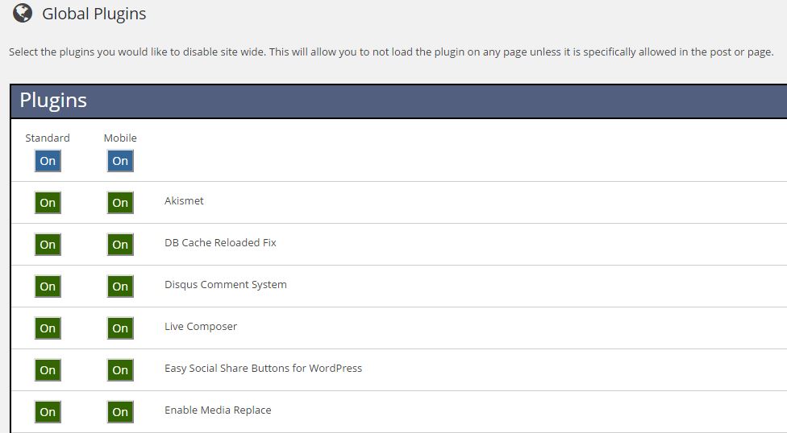This screenshot has height=433, width=787.
Task: Toggle Mobile On switch for DB Cache Reloaded Fix
Action: click(x=120, y=245)
